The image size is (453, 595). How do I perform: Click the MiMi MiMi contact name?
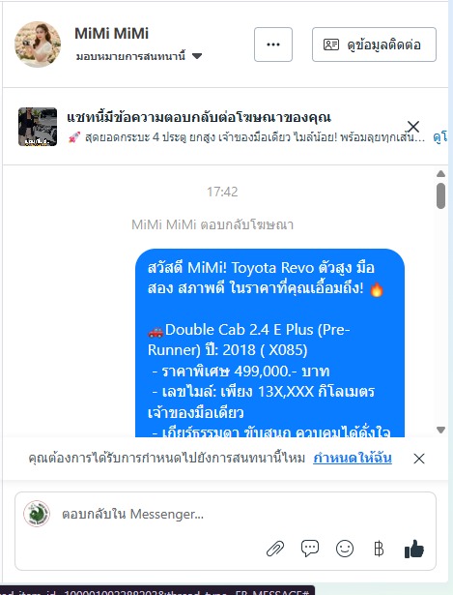111,34
